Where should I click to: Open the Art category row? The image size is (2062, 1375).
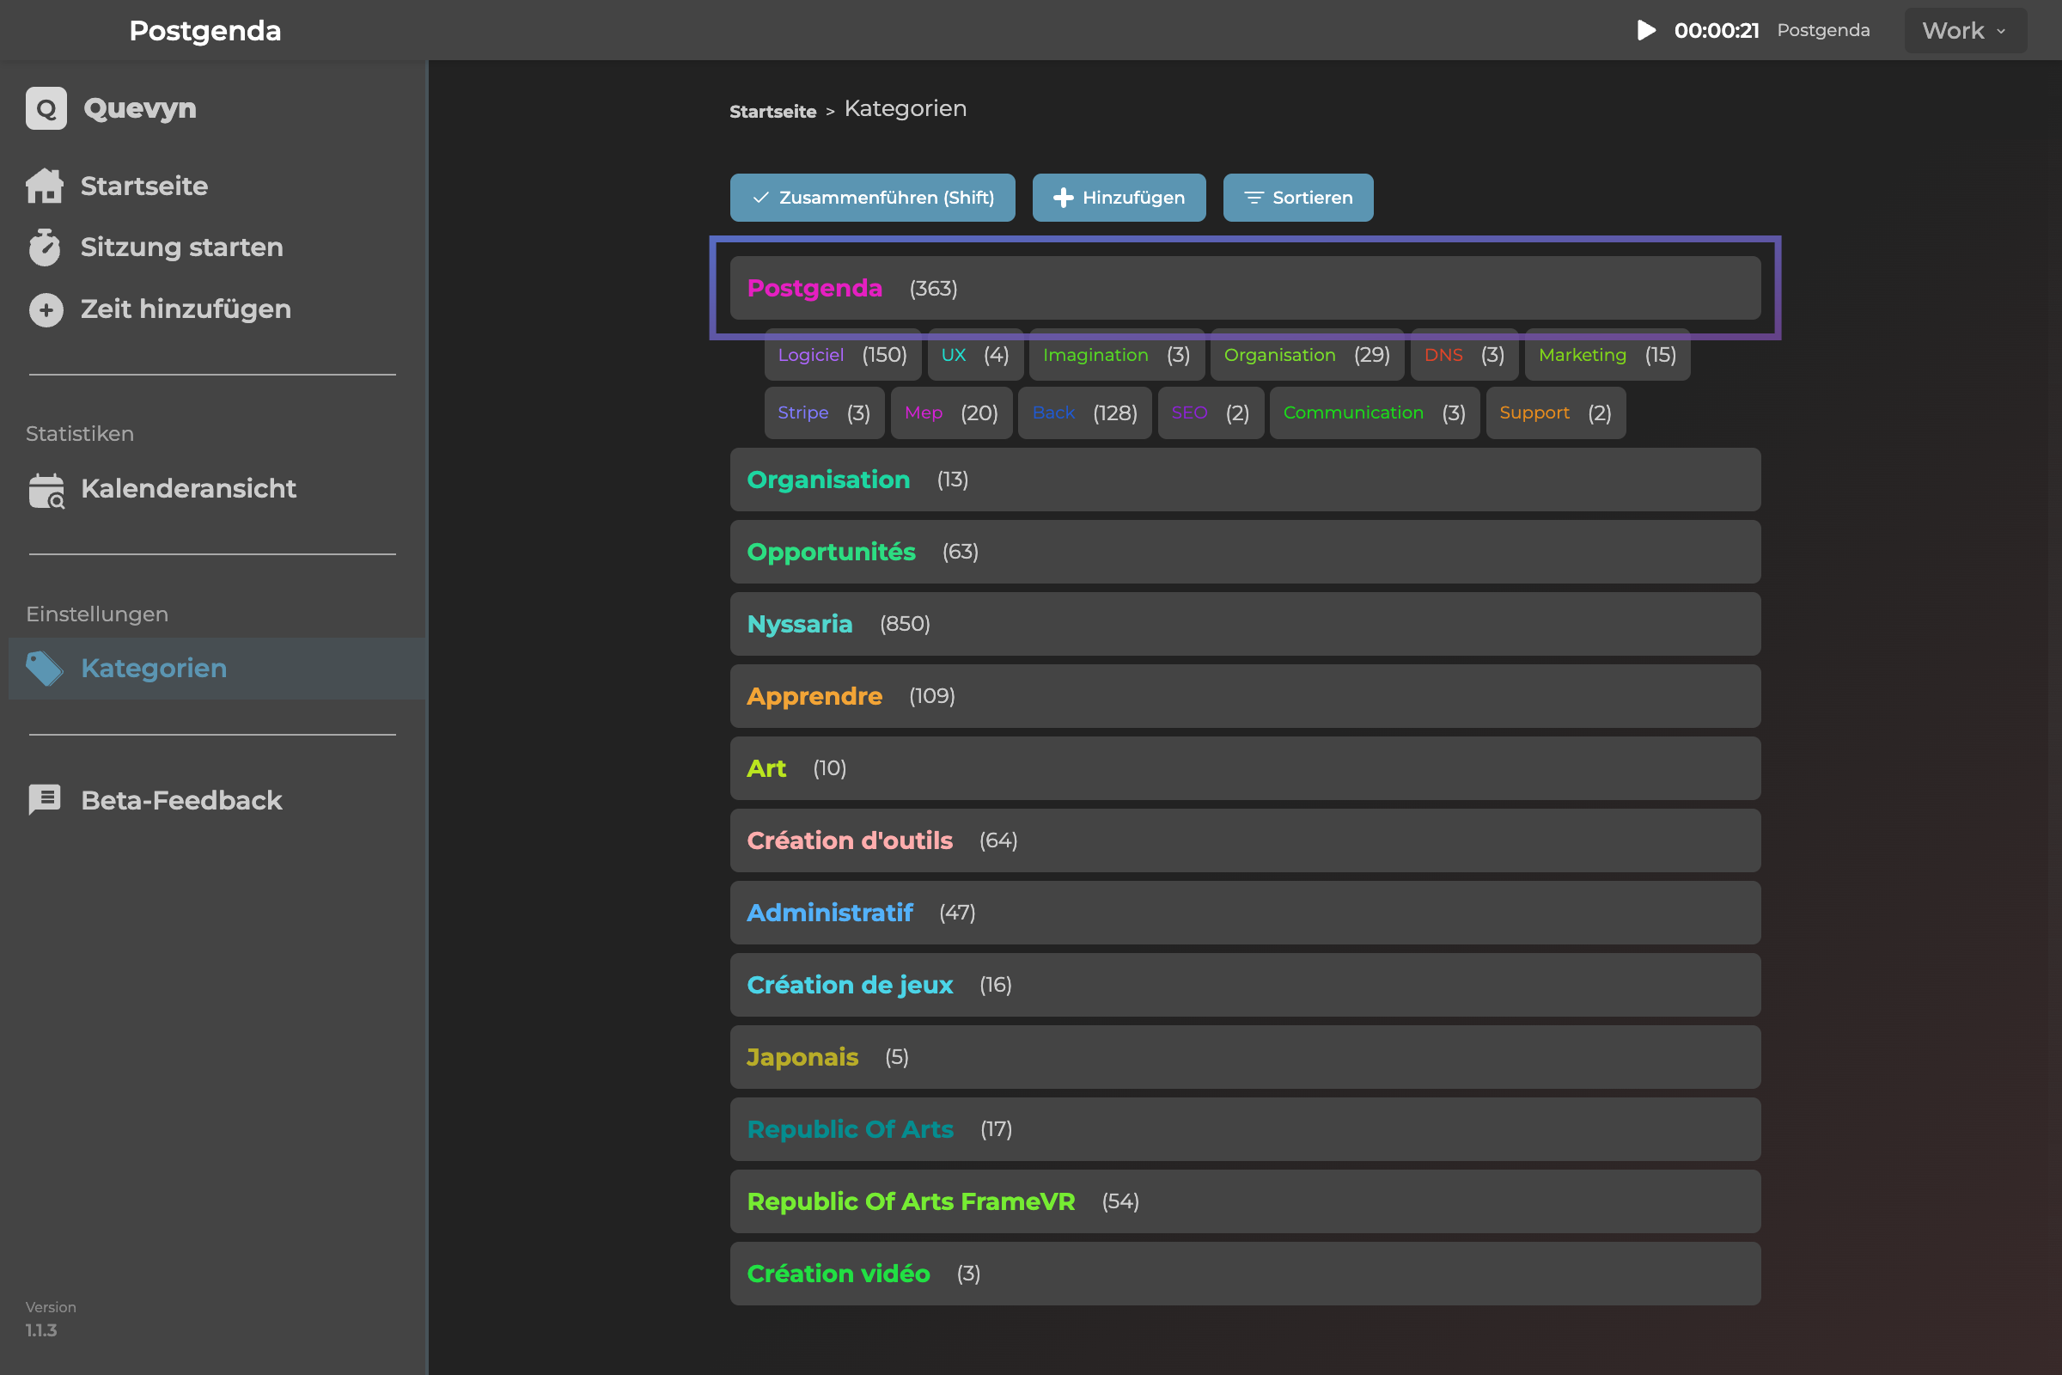pyautogui.click(x=1245, y=768)
